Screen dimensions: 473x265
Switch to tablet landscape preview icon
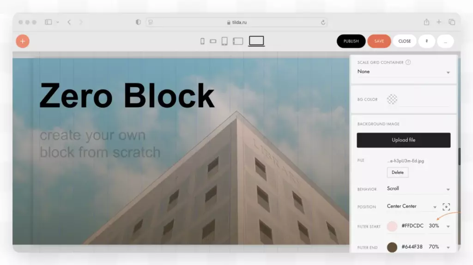point(238,41)
